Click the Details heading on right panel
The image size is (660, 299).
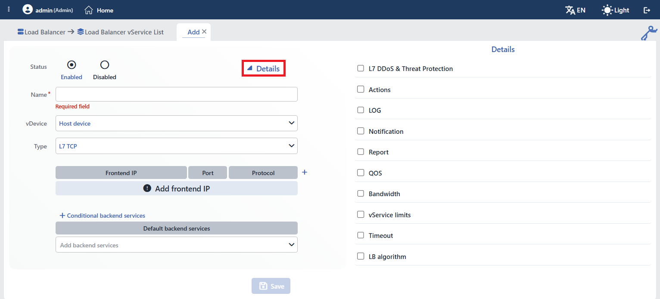tap(503, 49)
